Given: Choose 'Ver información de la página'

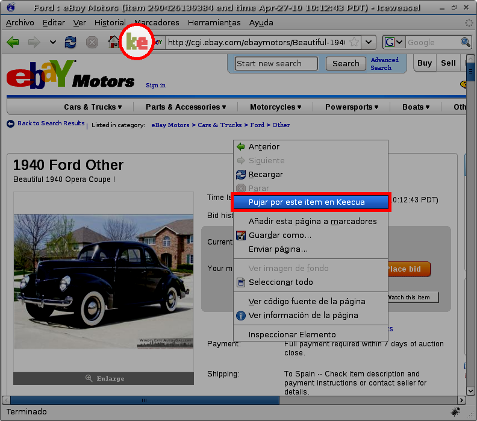Looking at the screenshot, I should pos(311,315).
